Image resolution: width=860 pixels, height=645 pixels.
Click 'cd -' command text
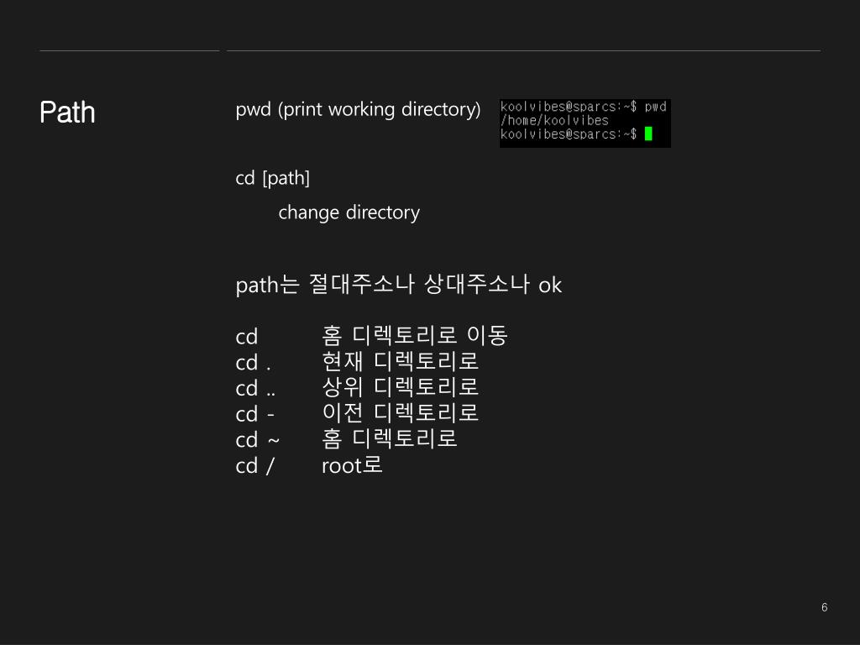coord(254,414)
